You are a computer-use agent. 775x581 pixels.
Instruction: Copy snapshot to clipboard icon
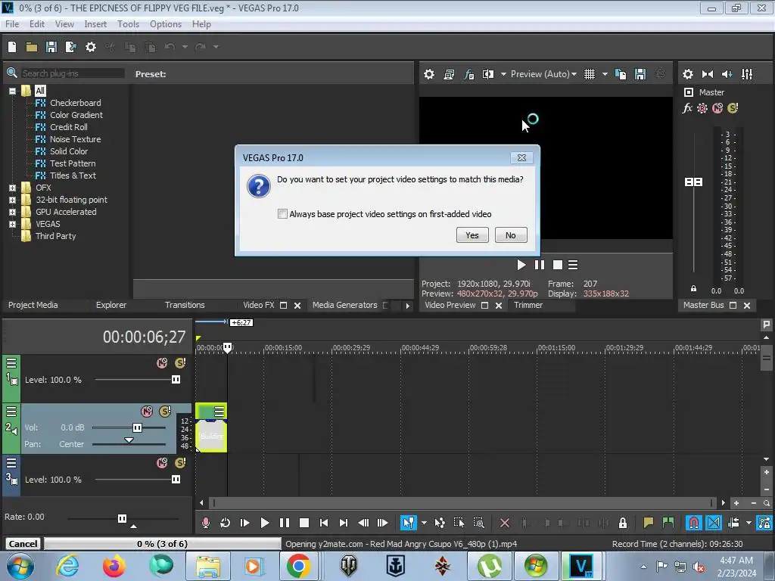coord(621,74)
